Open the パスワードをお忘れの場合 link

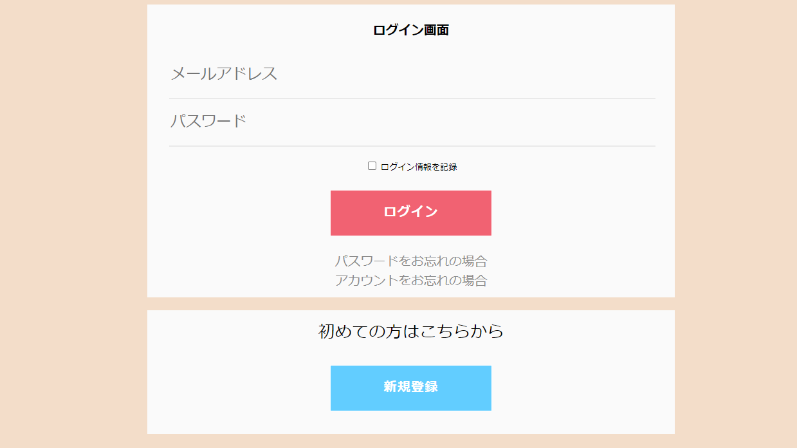pos(410,261)
